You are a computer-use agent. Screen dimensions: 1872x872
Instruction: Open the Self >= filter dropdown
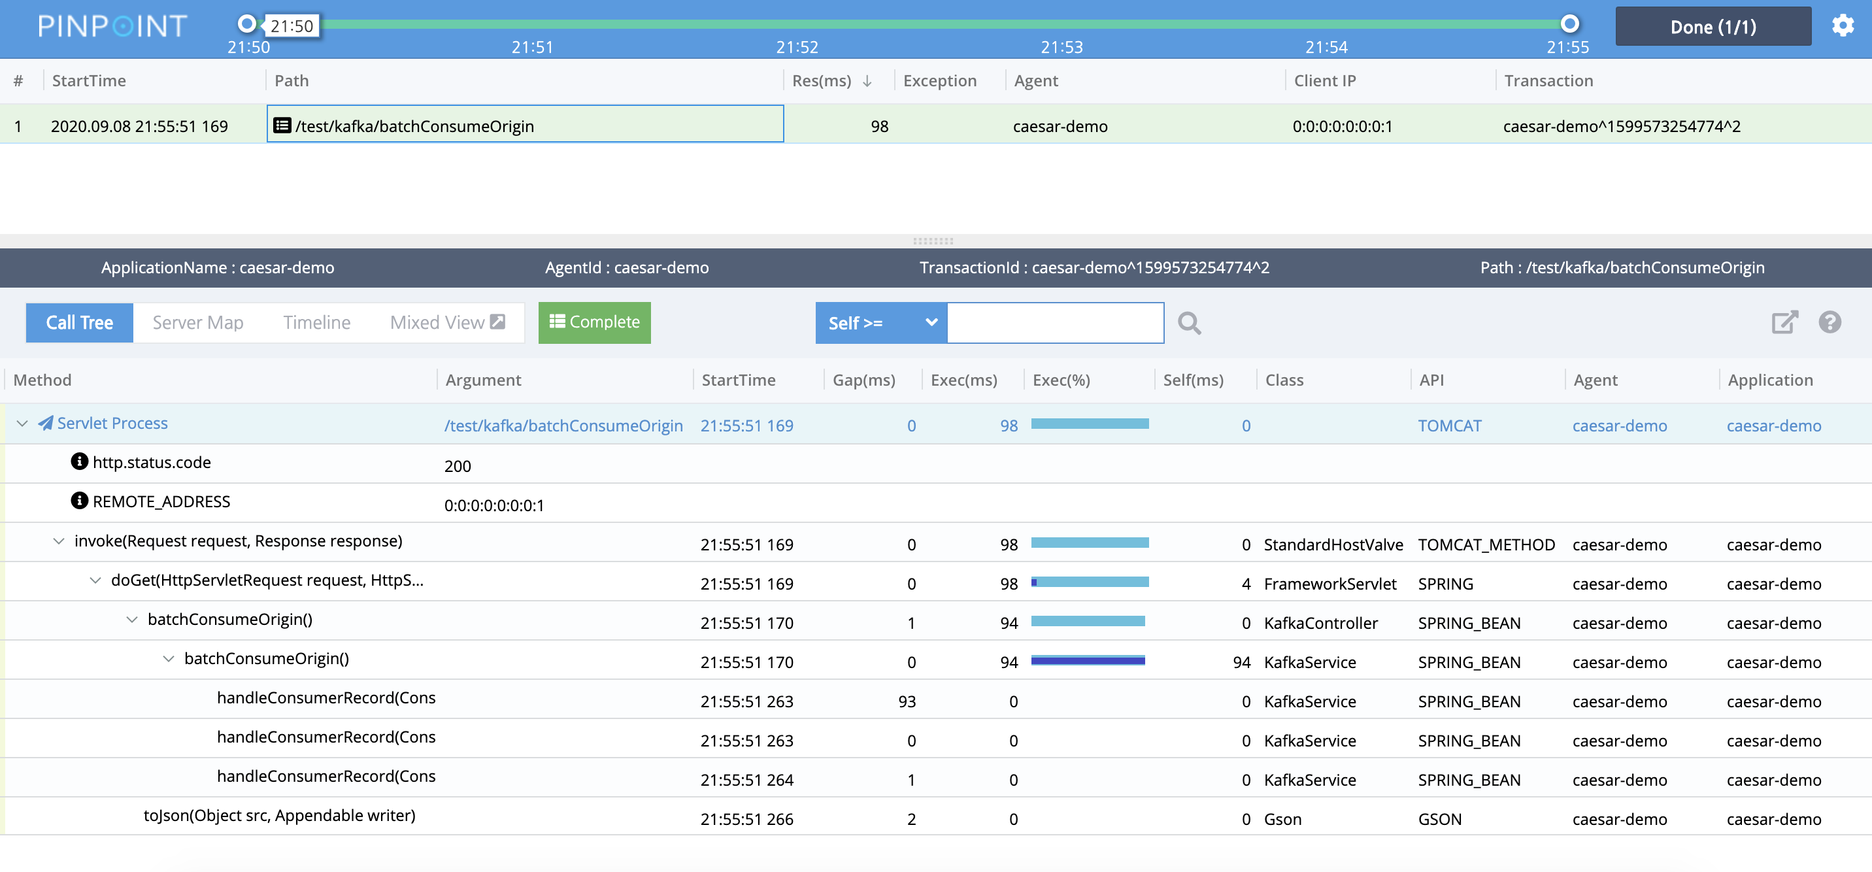click(x=881, y=323)
